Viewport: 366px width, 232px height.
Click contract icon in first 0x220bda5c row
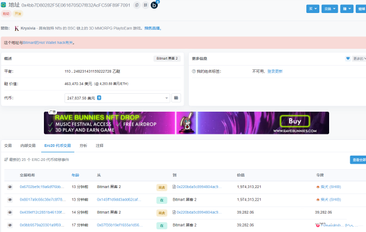coord(174,186)
